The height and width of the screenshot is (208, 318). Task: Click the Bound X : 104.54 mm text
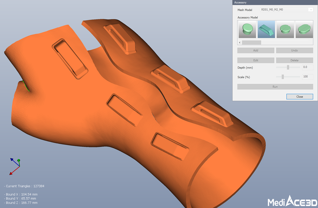pos(21,194)
